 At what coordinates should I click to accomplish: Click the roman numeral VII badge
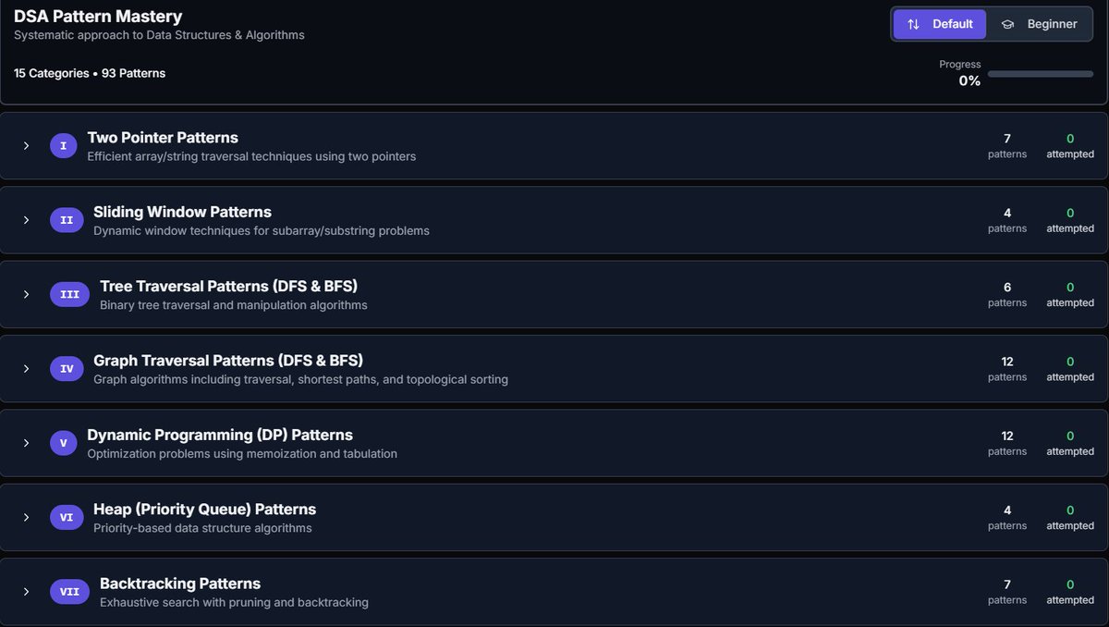pyautogui.click(x=69, y=592)
